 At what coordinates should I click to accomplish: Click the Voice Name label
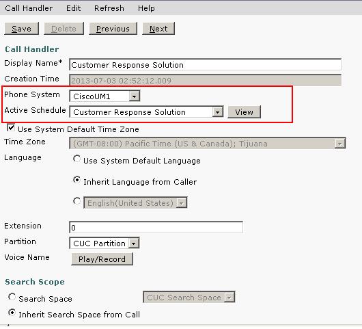tap(27, 257)
